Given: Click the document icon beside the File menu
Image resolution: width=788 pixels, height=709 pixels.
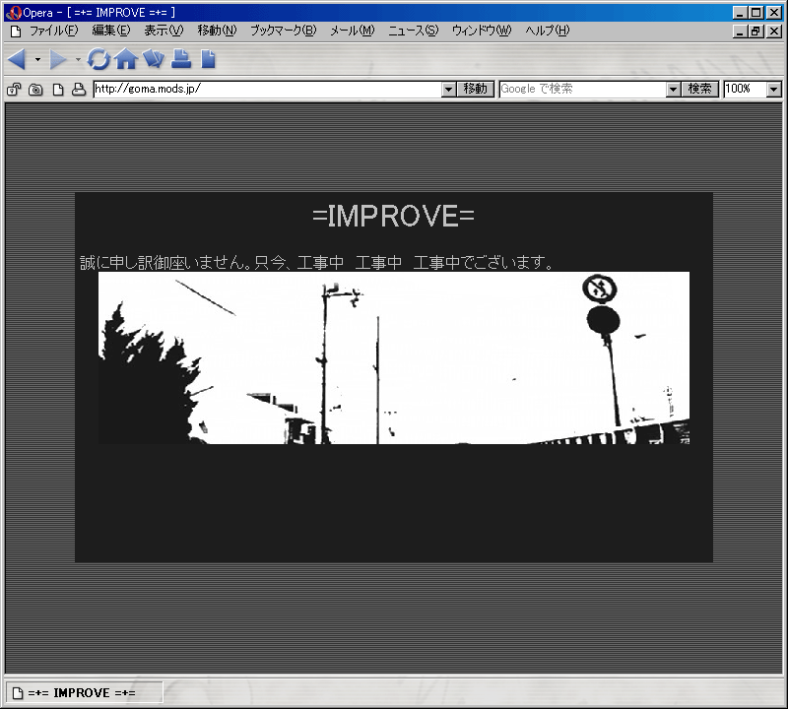Looking at the screenshot, I should click(16, 32).
